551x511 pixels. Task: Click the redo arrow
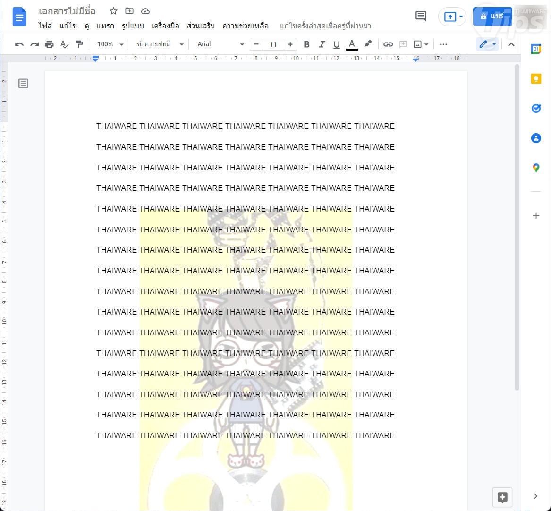coord(34,44)
